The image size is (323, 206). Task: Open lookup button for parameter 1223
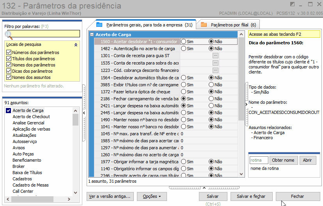click(215, 70)
